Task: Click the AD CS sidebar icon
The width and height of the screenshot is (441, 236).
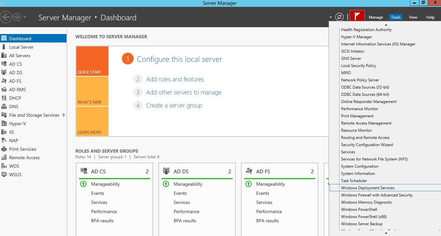Action: (x=4, y=64)
